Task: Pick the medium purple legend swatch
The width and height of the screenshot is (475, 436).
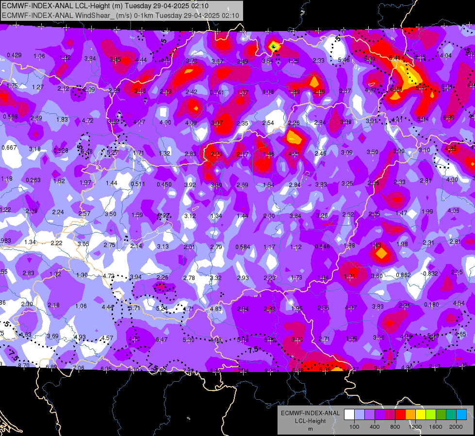Action: [370, 415]
